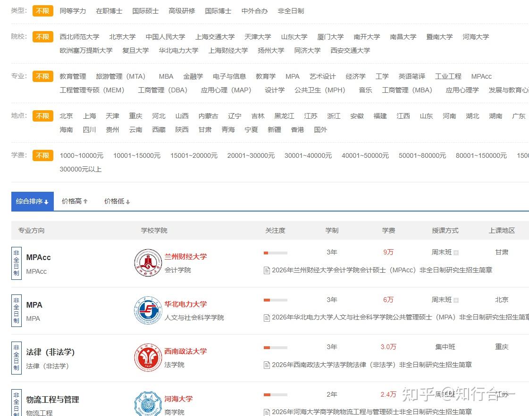
Task: Open the 法律(非法学) program title
Action: [50, 352]
